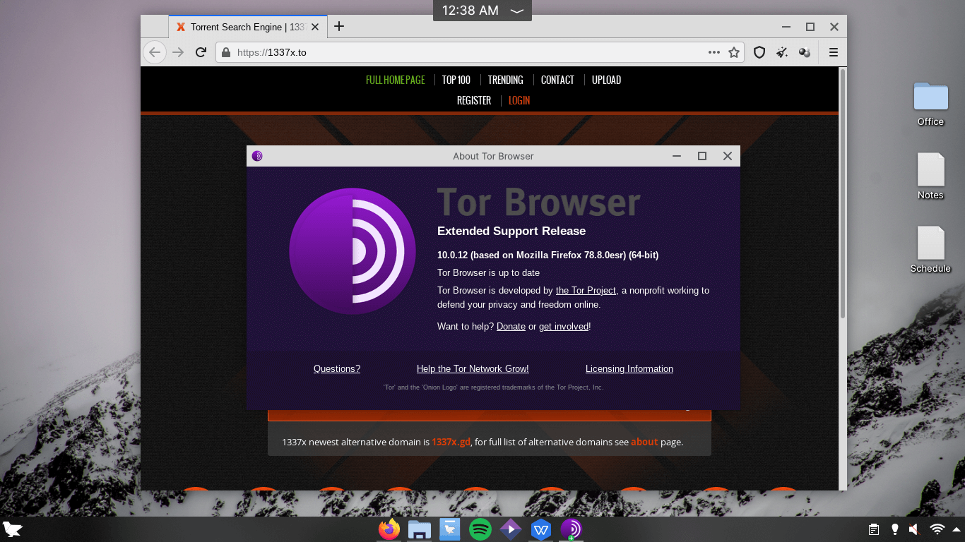The image size is (965, 542).
Task: Select the Torrent Search Engine tab
Action: coord(247,27)
